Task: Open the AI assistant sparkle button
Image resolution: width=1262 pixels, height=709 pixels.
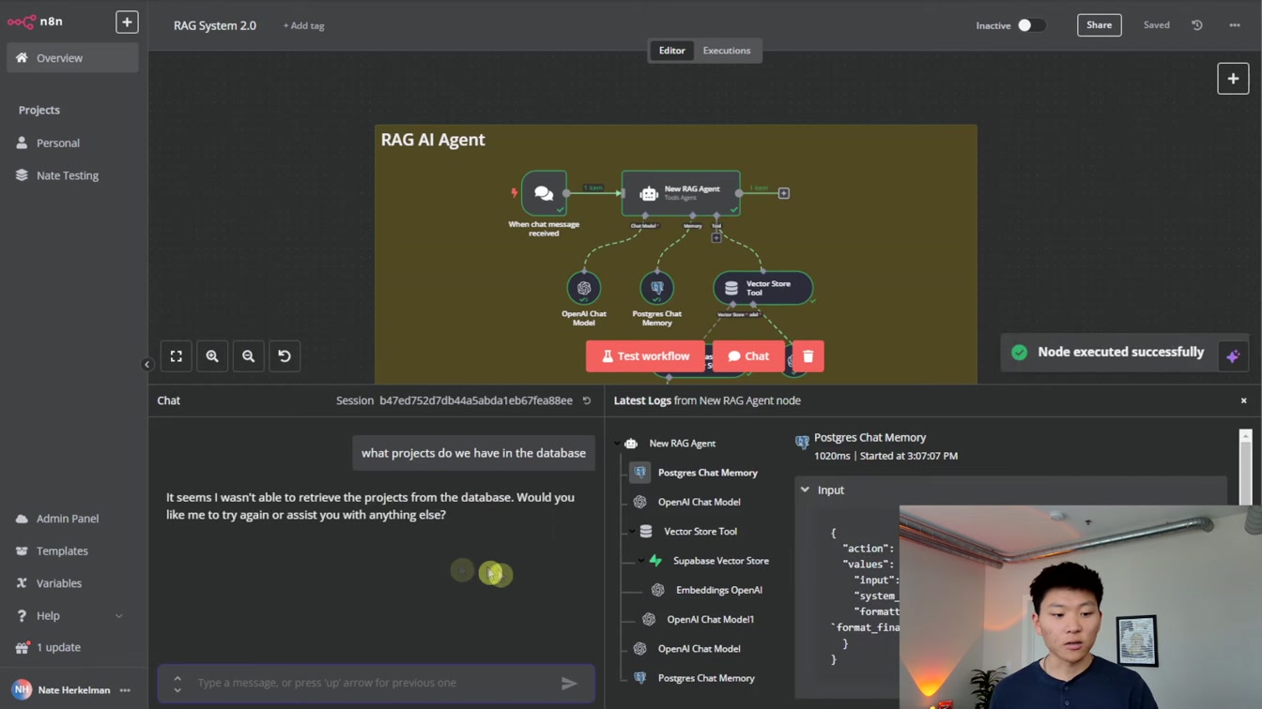Action: click(1233, 355)
